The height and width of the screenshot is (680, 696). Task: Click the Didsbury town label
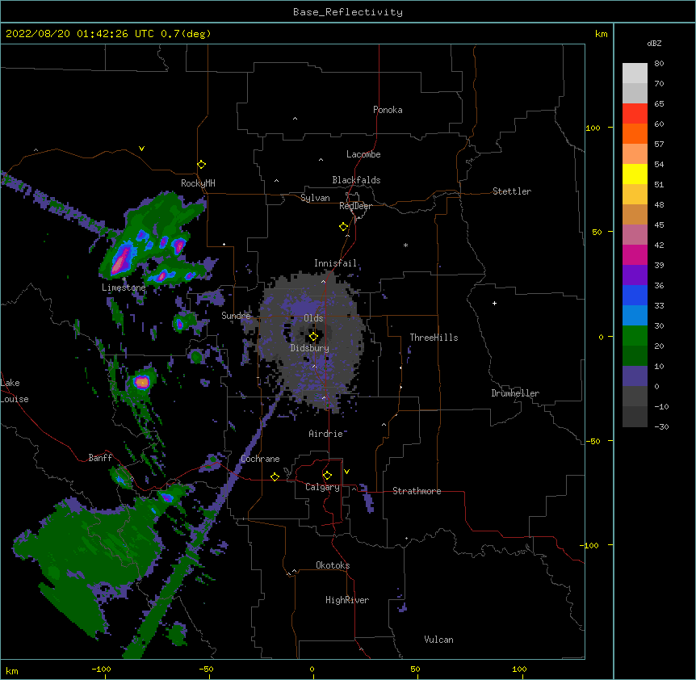(310, 348)
